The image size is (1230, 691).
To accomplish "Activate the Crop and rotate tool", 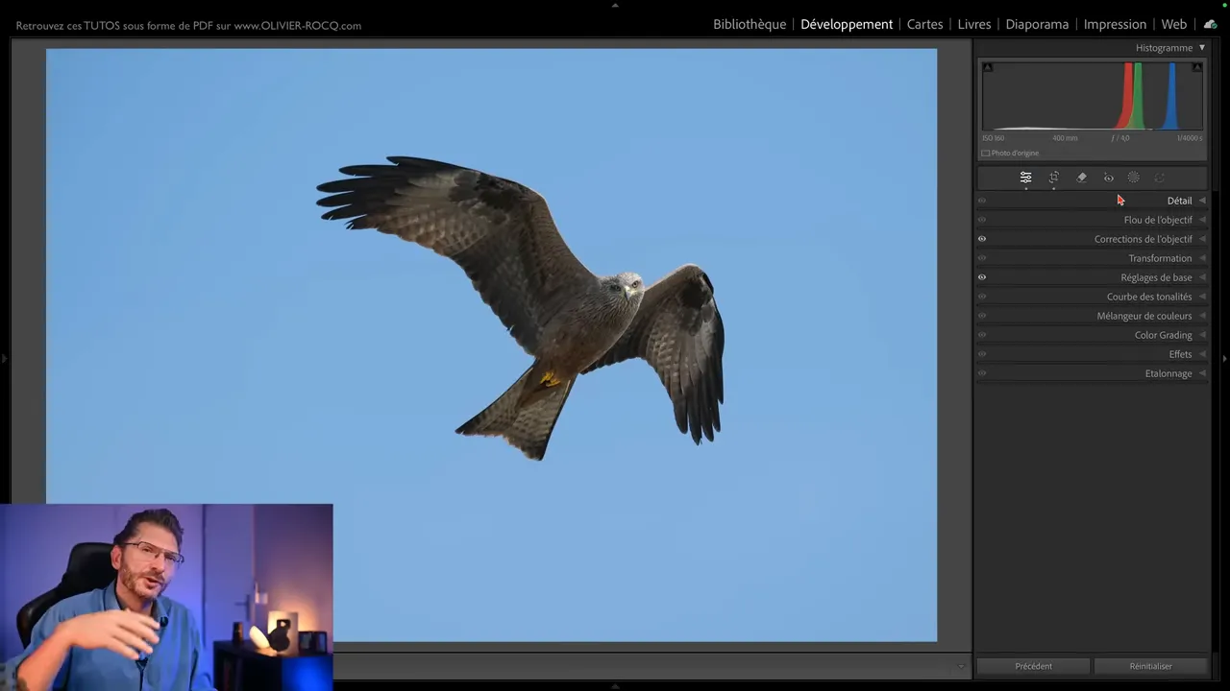I will tap(1054, 178).
